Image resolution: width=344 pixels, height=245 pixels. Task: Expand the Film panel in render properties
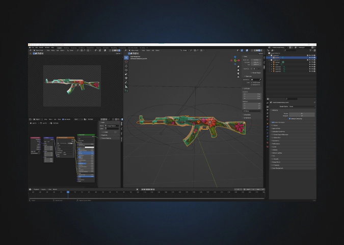click(x=274, y=156)
